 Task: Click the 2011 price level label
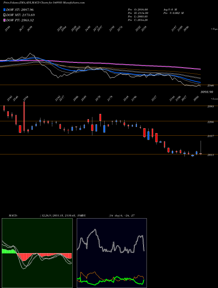211,155
